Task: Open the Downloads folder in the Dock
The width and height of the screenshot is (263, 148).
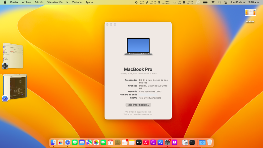Action: click(202, 142)
